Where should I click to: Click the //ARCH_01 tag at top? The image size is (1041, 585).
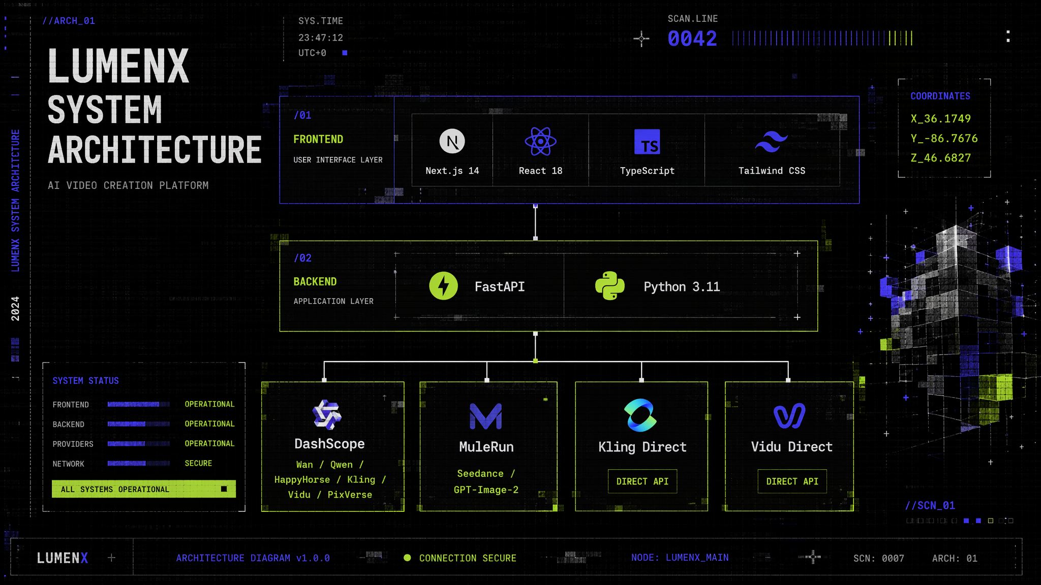pos(68,21)
